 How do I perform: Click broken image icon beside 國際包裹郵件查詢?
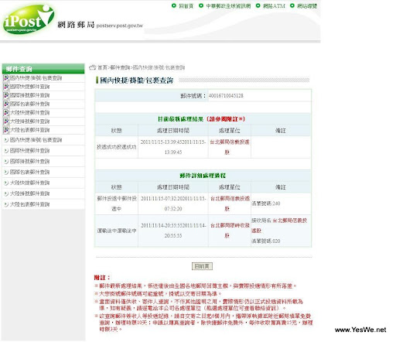pyautogui.click(x=6, y=104)
